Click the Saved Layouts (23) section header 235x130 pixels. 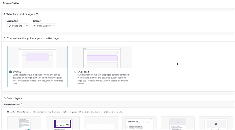(13, 104)
